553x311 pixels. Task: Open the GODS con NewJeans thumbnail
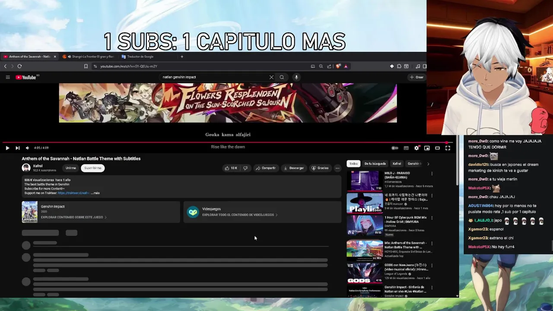(365, 273)
